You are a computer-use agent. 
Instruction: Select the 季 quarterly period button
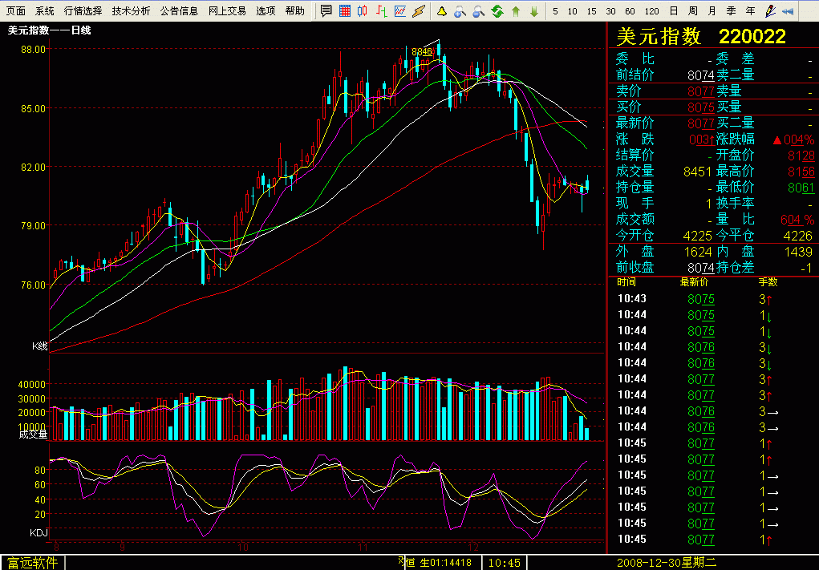[732, 11]
